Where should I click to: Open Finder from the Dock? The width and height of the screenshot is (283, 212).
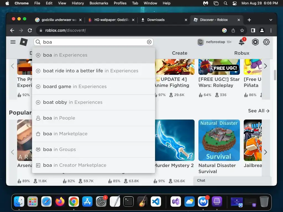(x=19, y=201)
